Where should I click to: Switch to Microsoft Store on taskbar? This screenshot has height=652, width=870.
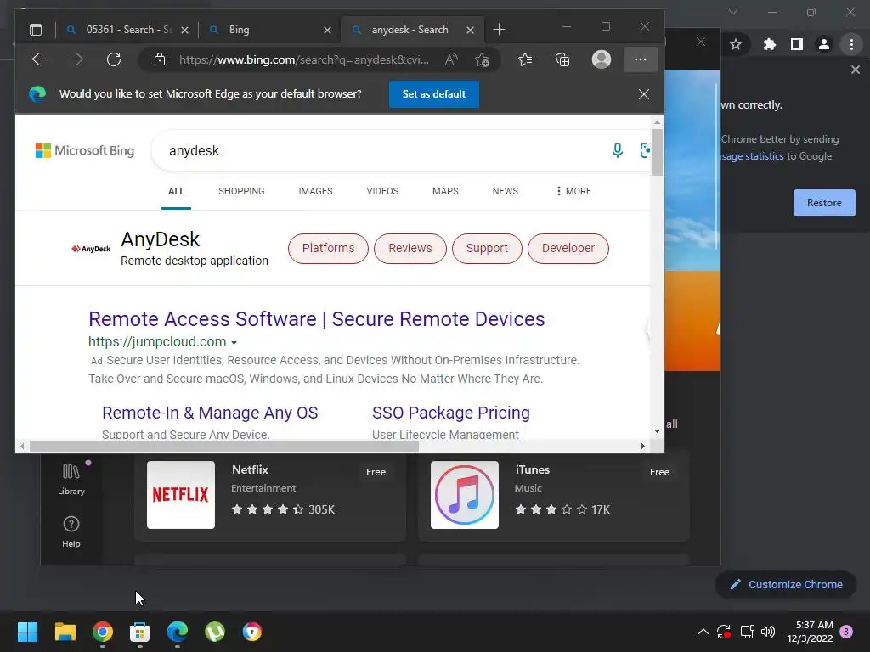coord(140,632)
